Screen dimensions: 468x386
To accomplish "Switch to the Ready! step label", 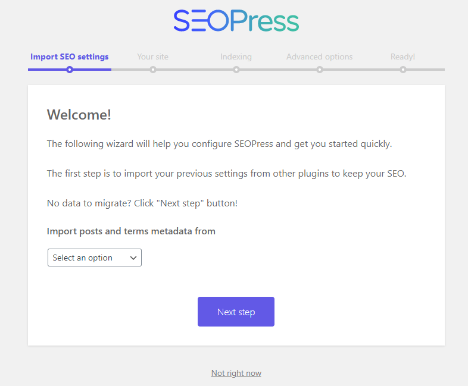I will point(403,57).
